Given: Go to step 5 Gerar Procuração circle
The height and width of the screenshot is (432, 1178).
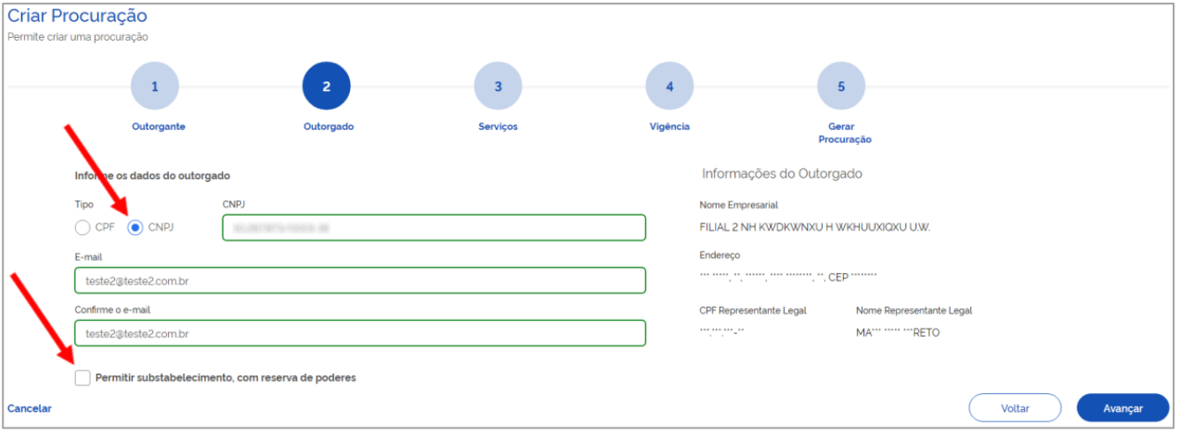Looking at the screenshot, I should coord(841,87).
